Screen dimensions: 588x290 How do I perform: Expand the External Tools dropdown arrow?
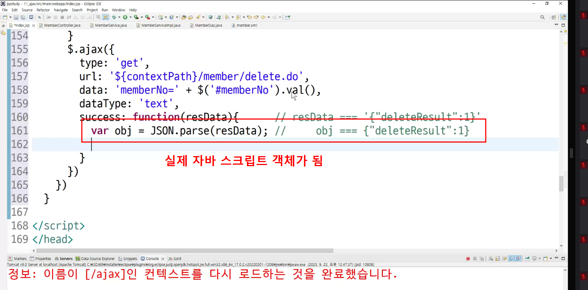[153, 17]
